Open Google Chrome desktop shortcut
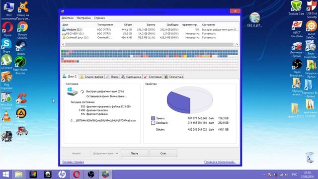This screenshot has width=318, height=179. pos(22,30)
